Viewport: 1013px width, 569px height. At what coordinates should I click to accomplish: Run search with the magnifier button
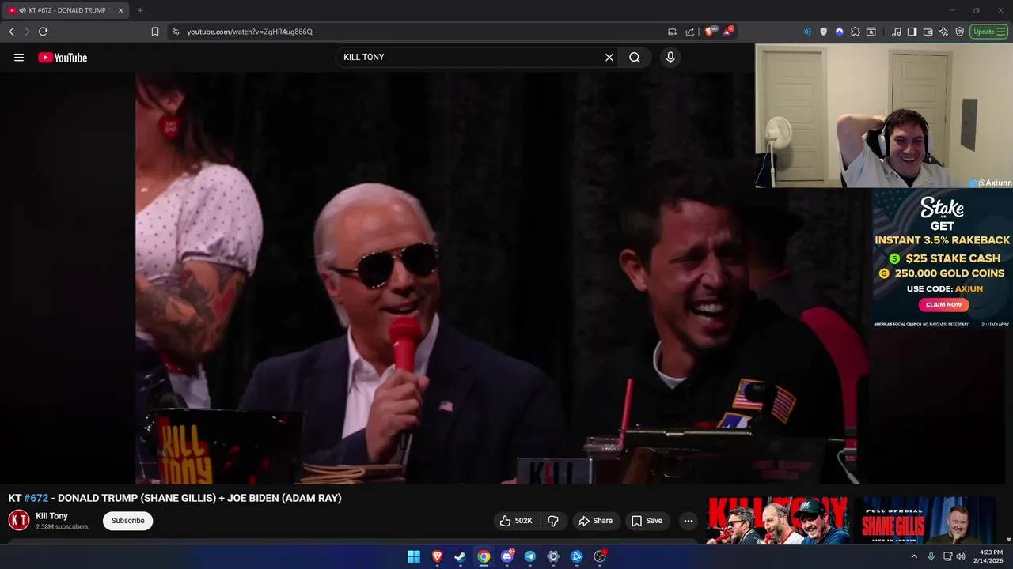tap(635, 58)
